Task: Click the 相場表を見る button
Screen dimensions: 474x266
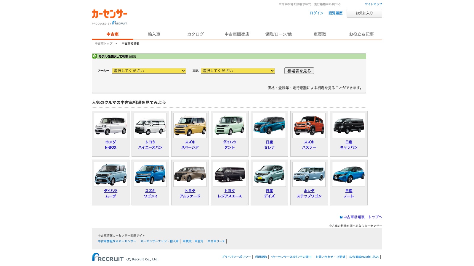Action: point(299,71)
